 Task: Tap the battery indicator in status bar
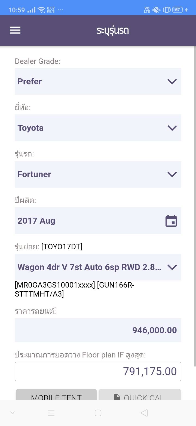[x=177, y=10]
